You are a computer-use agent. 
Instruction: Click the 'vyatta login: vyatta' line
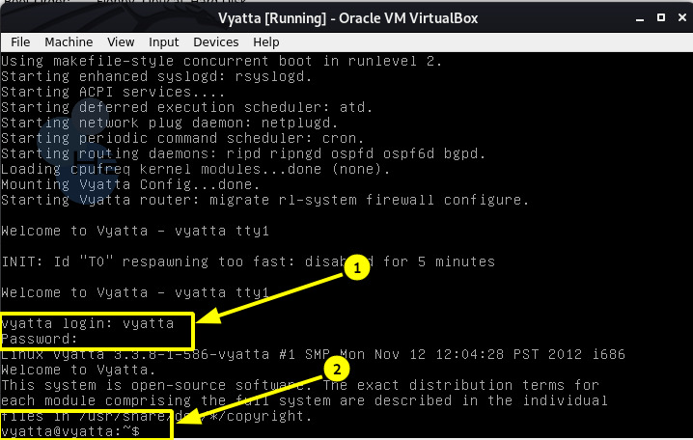coord(88,323)
